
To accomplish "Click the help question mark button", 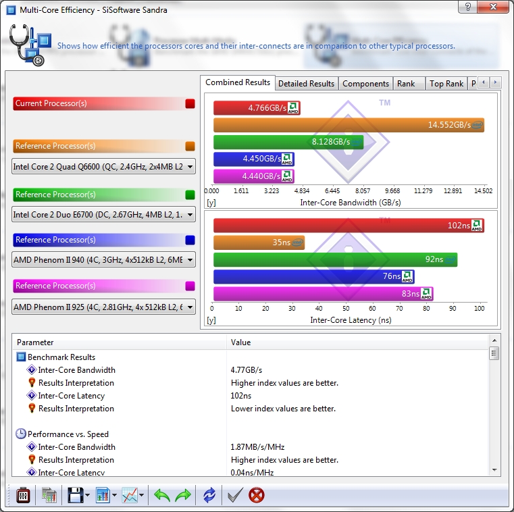I will pyautogui.click(x=468, y=7).
